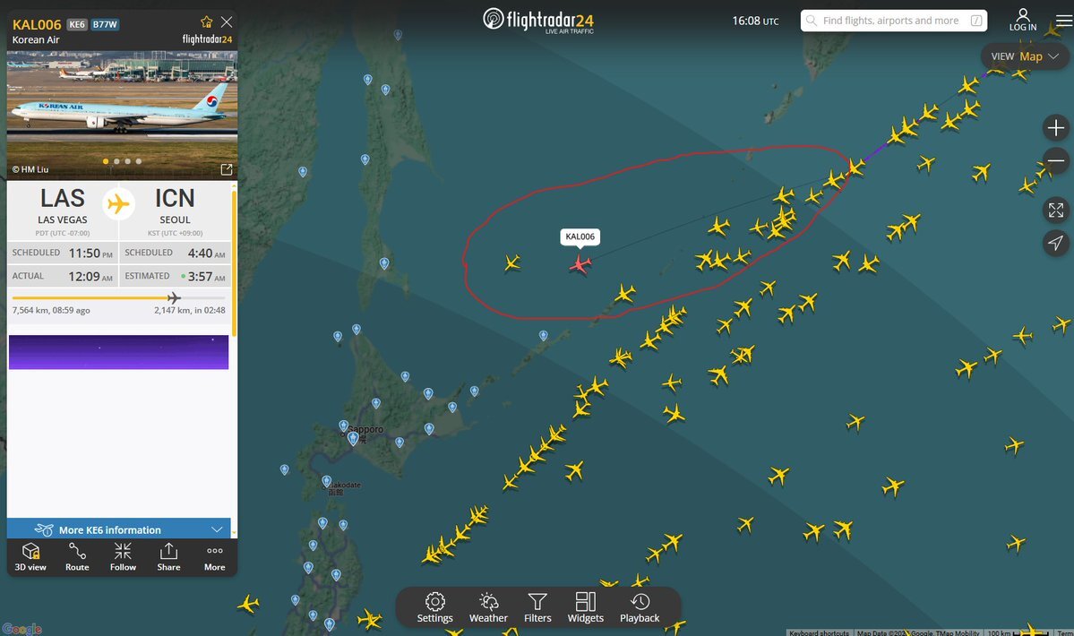
Task: Show the flight Route
Action: (77, 557)
